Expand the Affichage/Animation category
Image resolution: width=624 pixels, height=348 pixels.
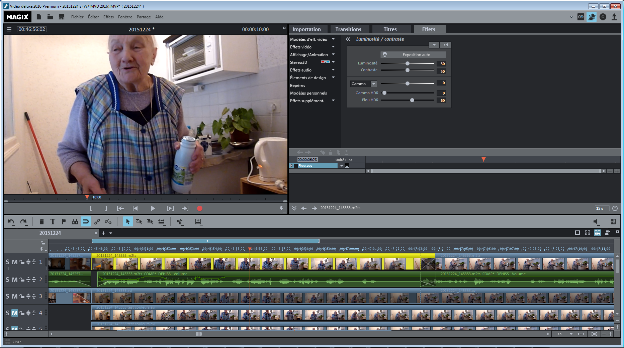coord(333,54)
